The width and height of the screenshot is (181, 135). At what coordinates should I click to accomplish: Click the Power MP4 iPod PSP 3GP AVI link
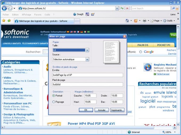pyautogui.click(x=91, y=124)
